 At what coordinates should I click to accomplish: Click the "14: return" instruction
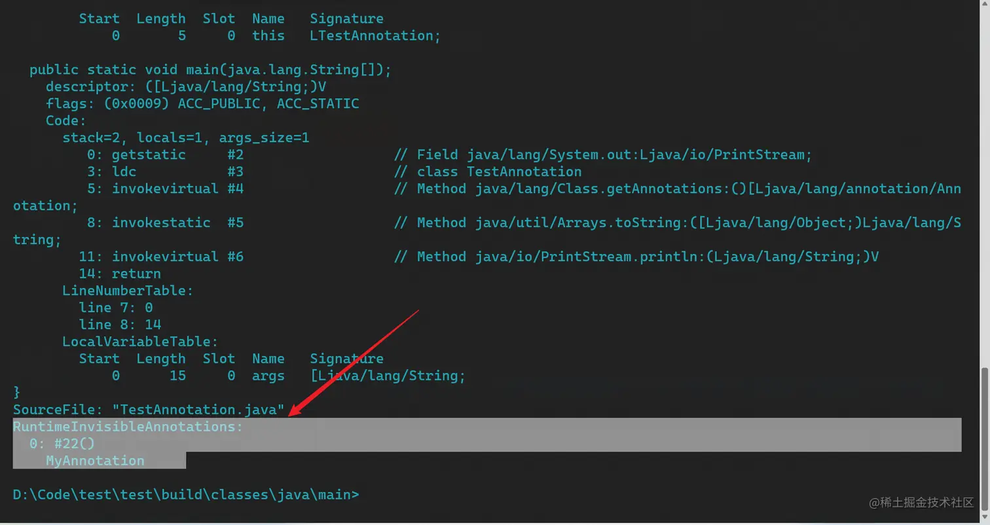tap(124, 274)
